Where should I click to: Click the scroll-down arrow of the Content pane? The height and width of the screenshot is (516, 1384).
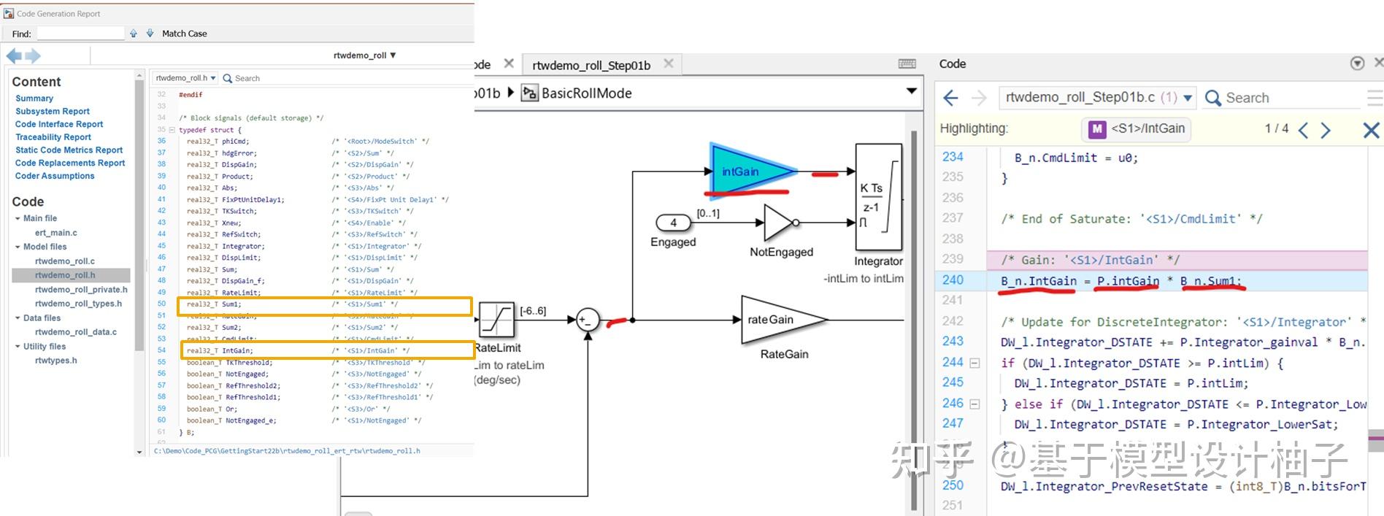pos(139,452)
